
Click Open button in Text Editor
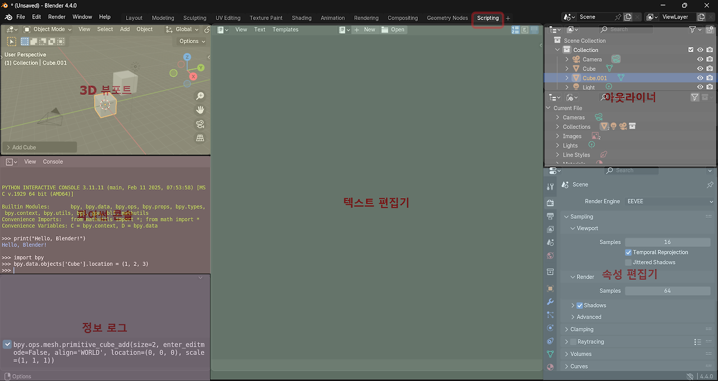pos(393,30)
